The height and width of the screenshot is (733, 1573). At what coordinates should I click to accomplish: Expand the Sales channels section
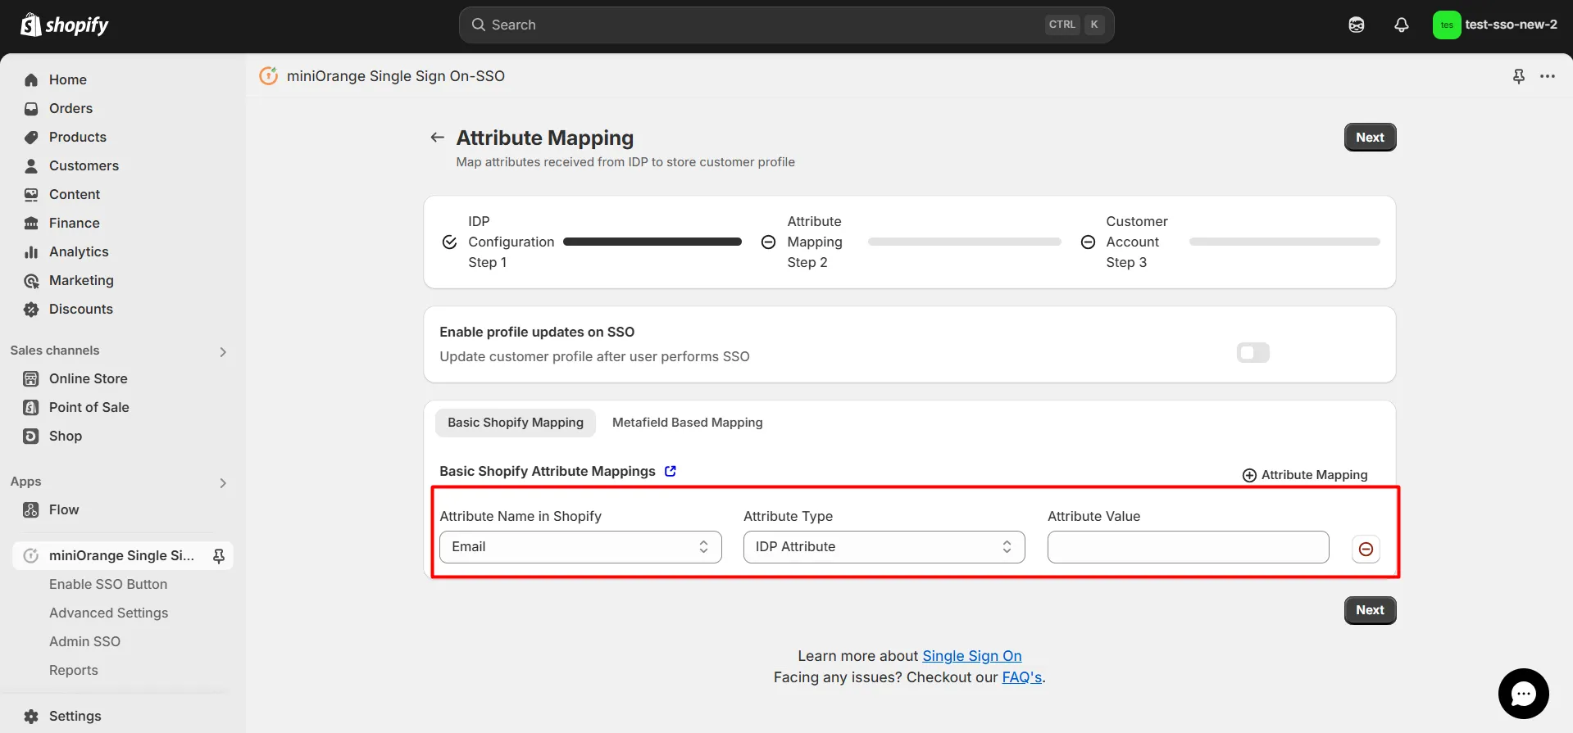223,351
